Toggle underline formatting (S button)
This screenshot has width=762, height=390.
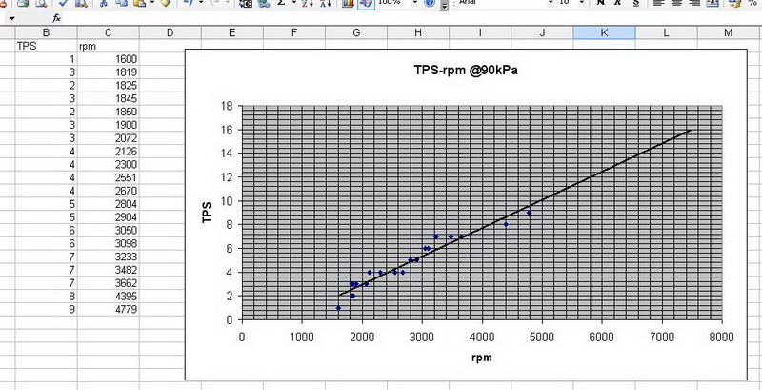(636, 4)
